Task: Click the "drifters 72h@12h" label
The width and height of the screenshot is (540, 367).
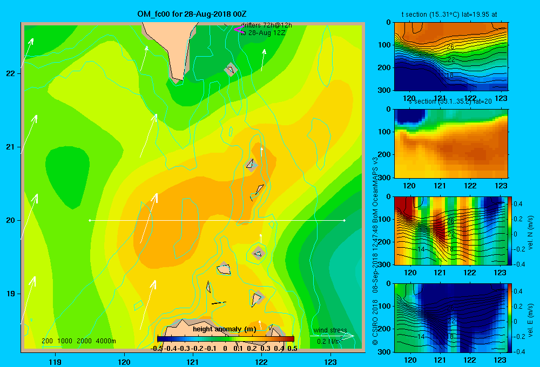Action: click(x=266, y=25)
